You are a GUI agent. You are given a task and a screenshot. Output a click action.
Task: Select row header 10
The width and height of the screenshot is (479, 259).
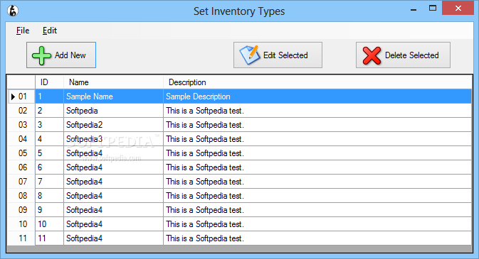(21, 224)
